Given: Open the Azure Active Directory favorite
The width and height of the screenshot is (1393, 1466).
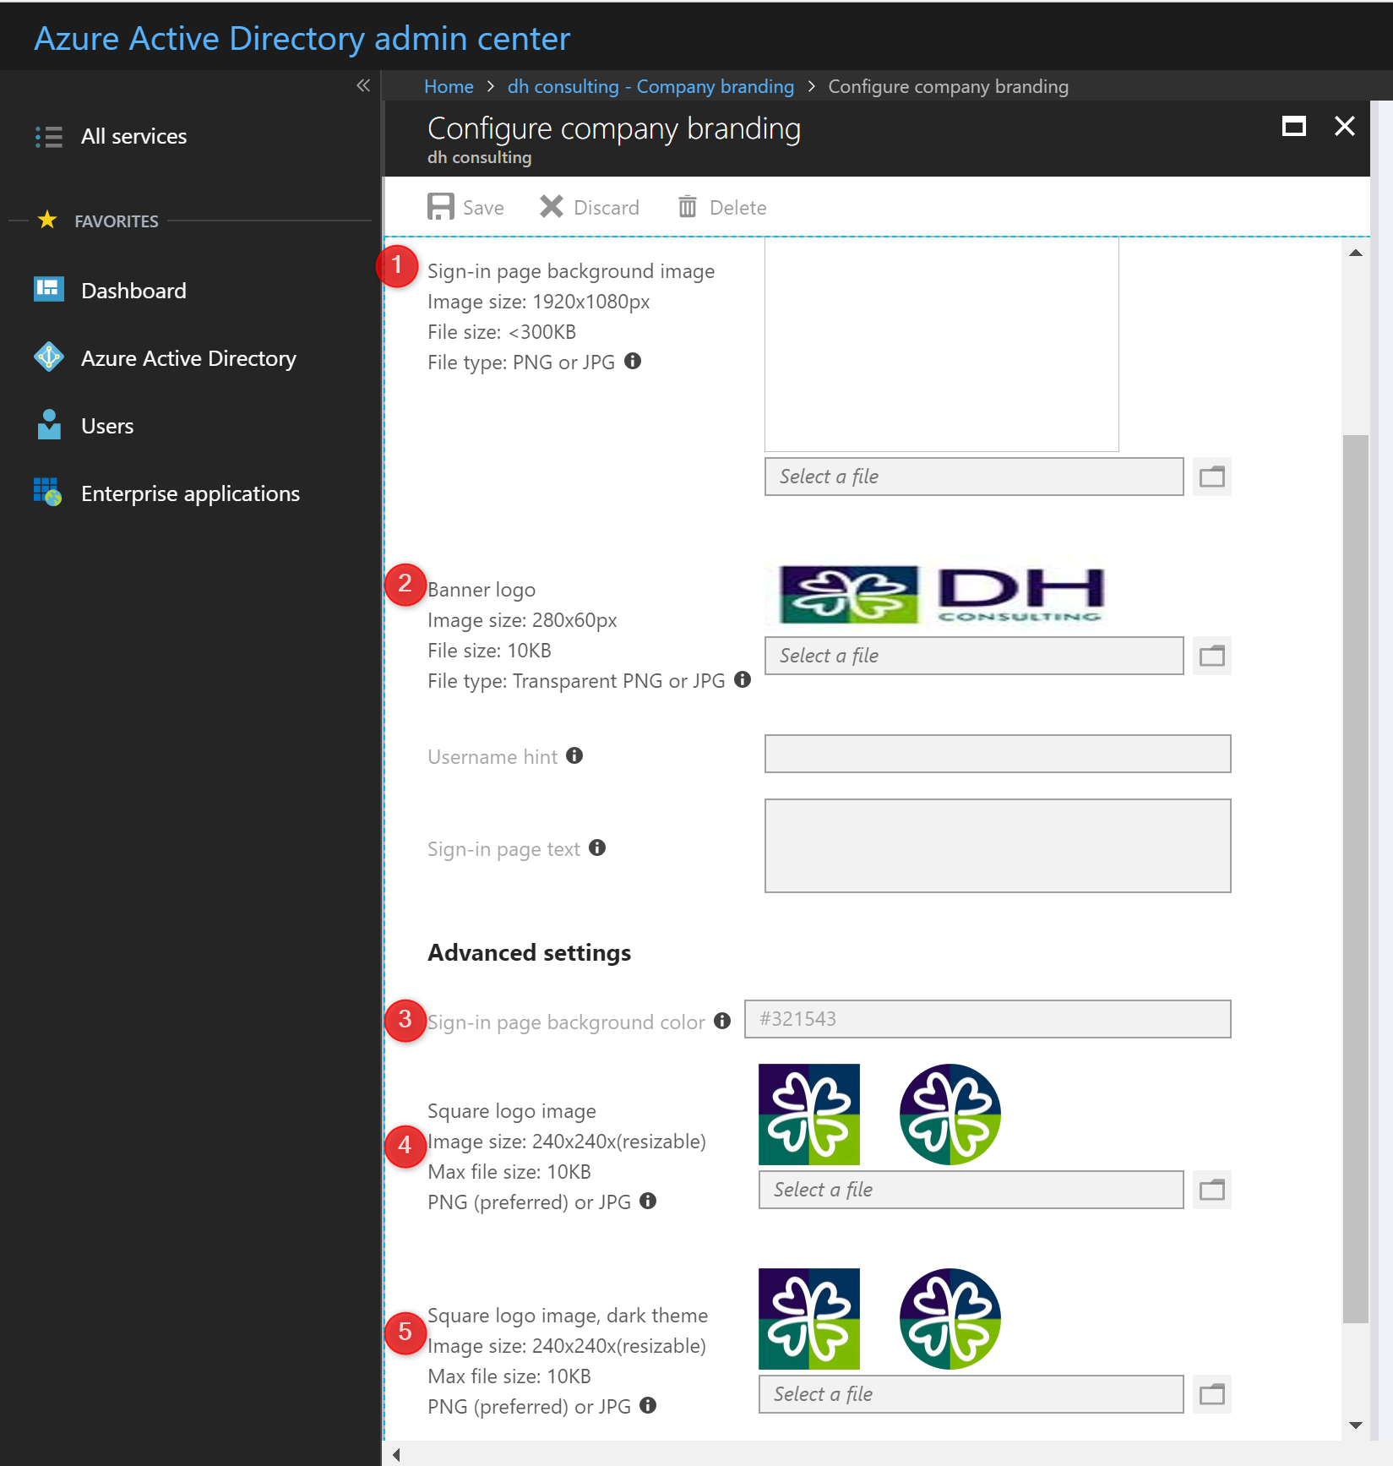Looking at the screenshot, I should point(190,358).
